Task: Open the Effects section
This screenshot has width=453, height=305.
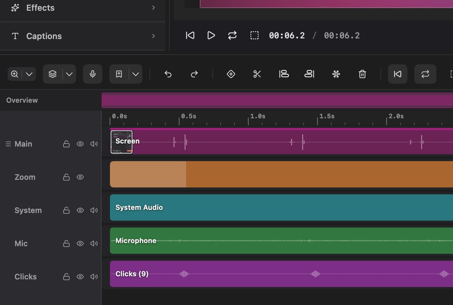Action: click(83, 8)
